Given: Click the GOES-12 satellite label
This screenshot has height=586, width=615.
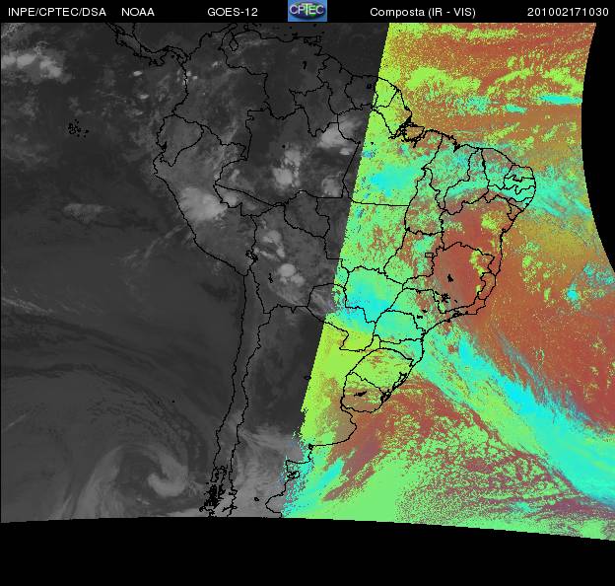Looking at the screenshot, I should click(233, 12).
